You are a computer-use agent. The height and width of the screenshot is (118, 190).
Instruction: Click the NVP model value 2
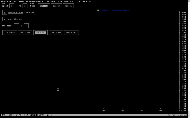[x=21, y=26]
